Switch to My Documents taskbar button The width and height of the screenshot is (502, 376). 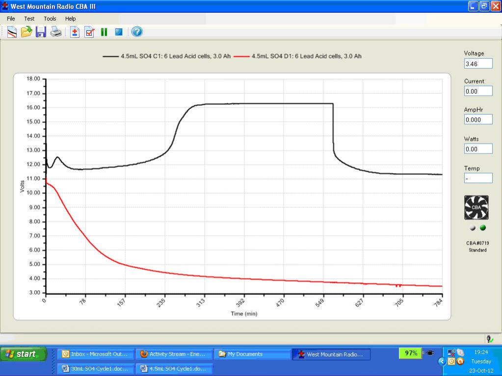click(x=252, y=354)
